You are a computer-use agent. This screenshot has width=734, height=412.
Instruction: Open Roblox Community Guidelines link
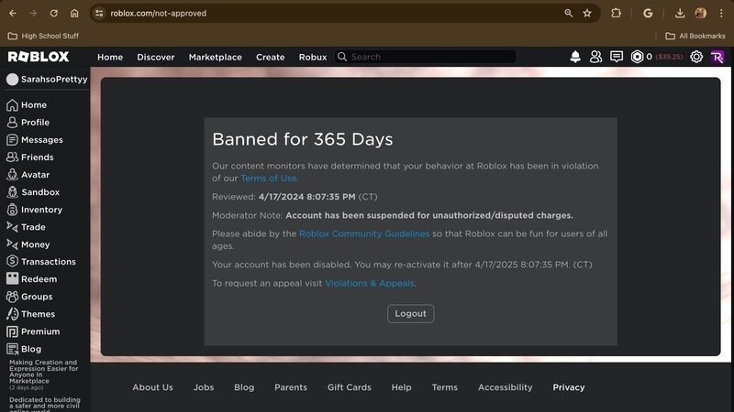[x=364, y=233]
